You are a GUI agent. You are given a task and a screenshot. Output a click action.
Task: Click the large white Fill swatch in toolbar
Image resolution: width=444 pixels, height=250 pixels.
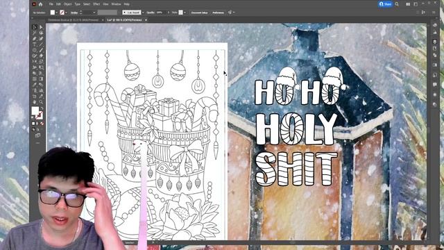tap(35, 110)
